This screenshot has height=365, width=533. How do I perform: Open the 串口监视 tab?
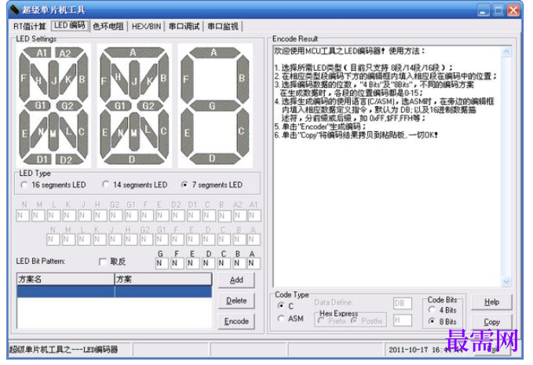[x=223, y=26]
